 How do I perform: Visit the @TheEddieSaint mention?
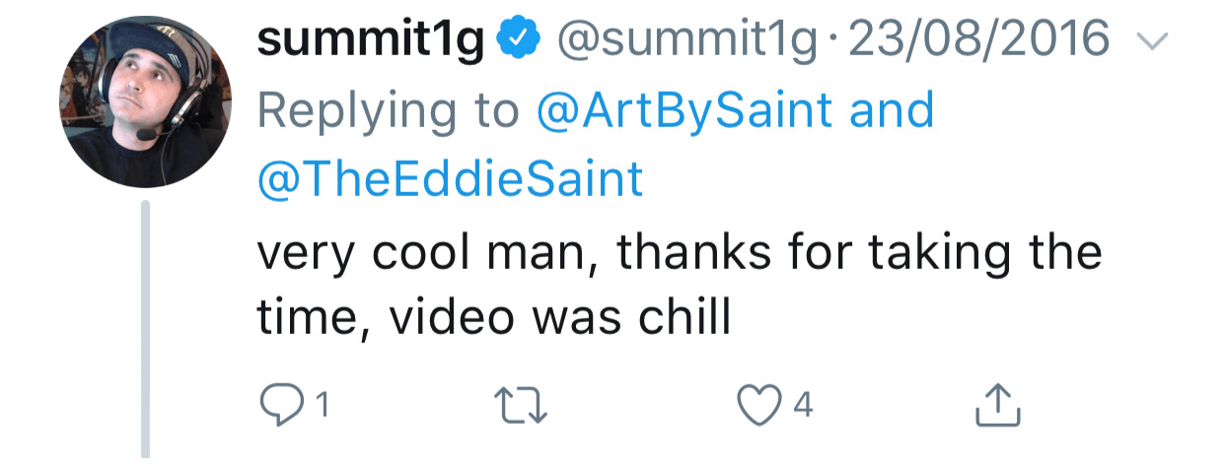pos(450,179)
